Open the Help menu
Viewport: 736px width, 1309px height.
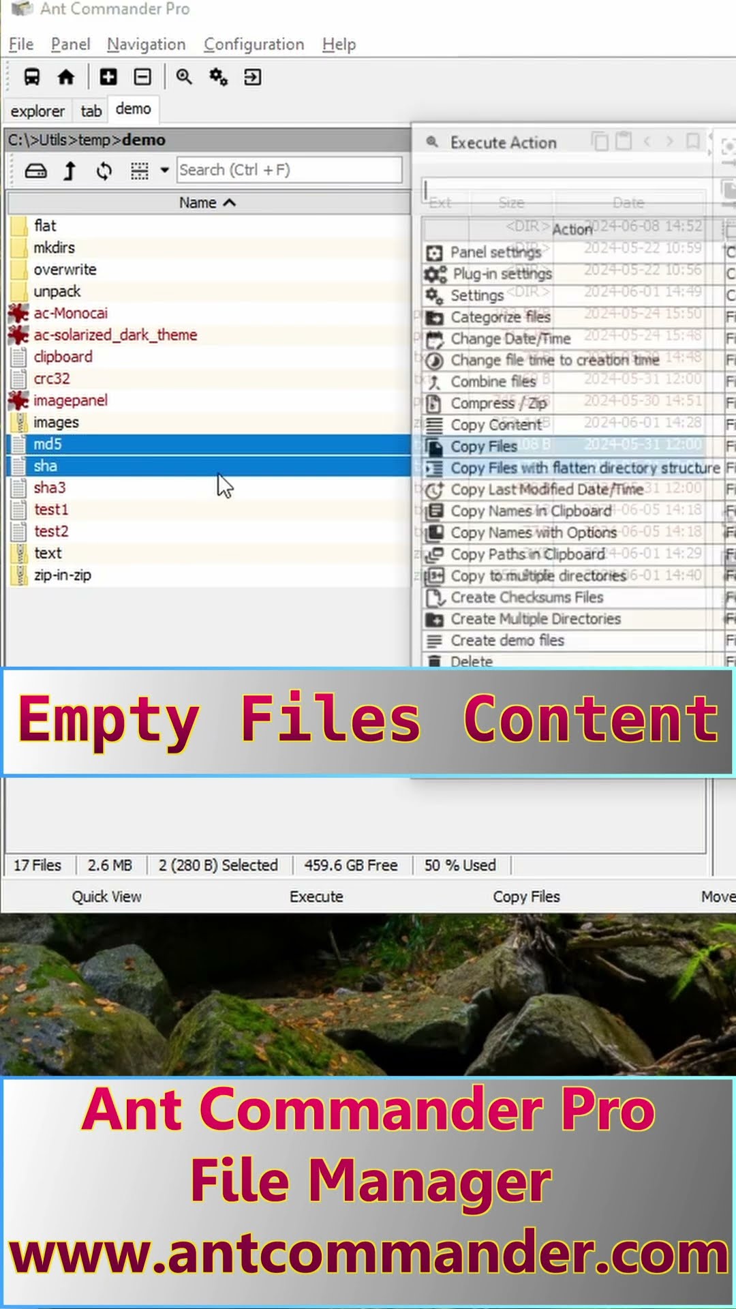[x=339, y=44]
